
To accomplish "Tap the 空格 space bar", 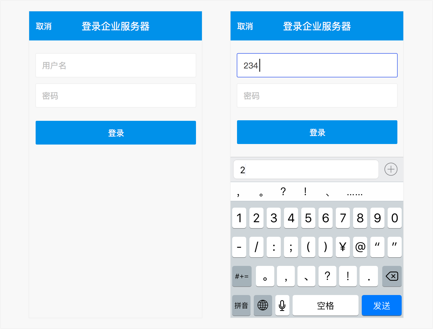I will pos(326,305).
